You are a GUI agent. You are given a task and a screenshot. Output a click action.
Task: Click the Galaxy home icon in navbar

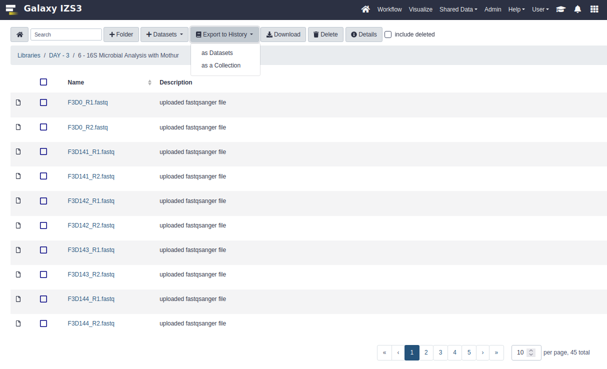coord(365,9)
